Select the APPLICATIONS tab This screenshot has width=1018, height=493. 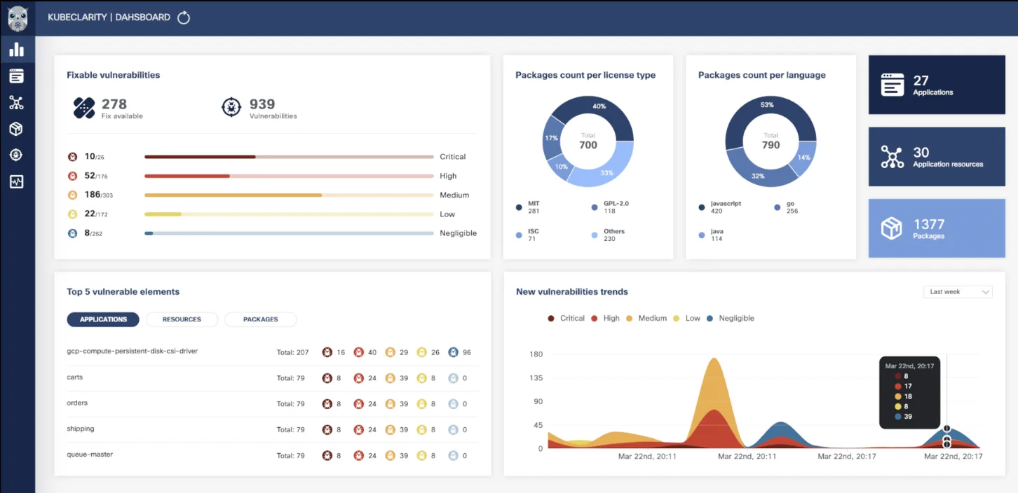pyautogui.click(x=103, y=319)
